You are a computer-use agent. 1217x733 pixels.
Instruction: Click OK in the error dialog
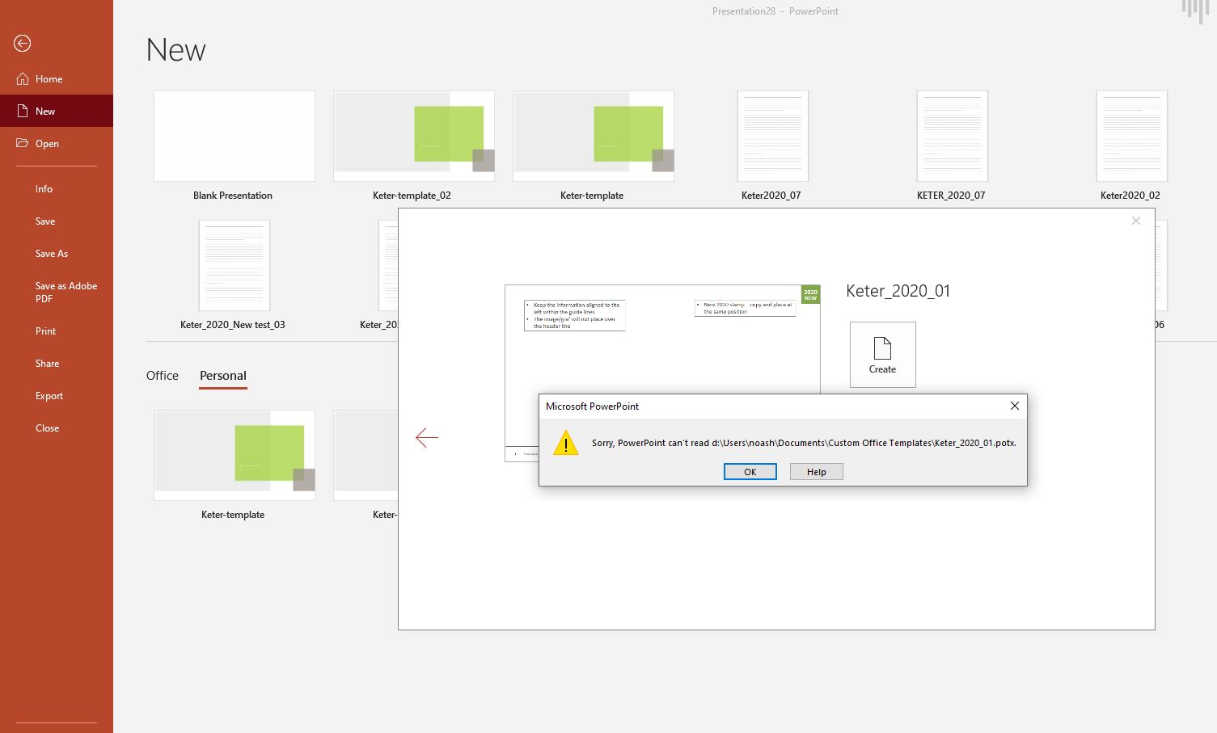click(750, 472)
